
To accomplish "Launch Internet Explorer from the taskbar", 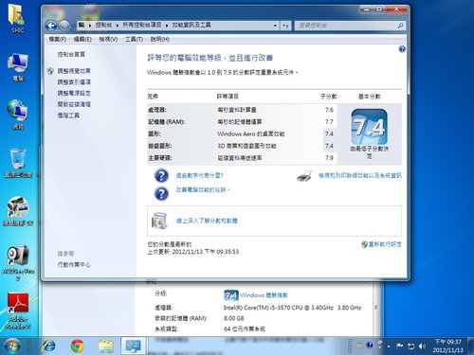I will point(48,346).
